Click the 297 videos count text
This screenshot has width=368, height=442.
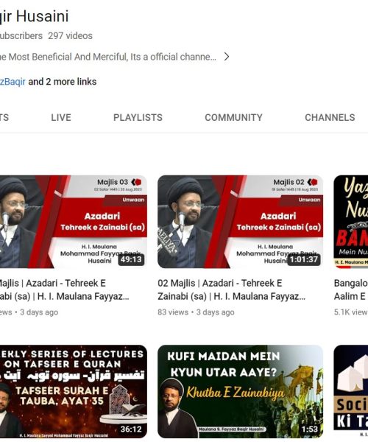pyautogui.click(x=70, y=36)
